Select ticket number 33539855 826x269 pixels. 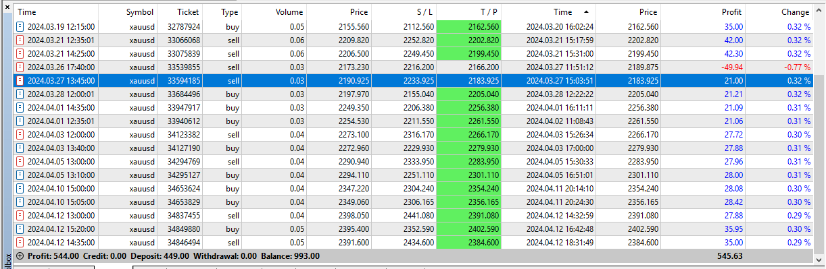(184, 67)
